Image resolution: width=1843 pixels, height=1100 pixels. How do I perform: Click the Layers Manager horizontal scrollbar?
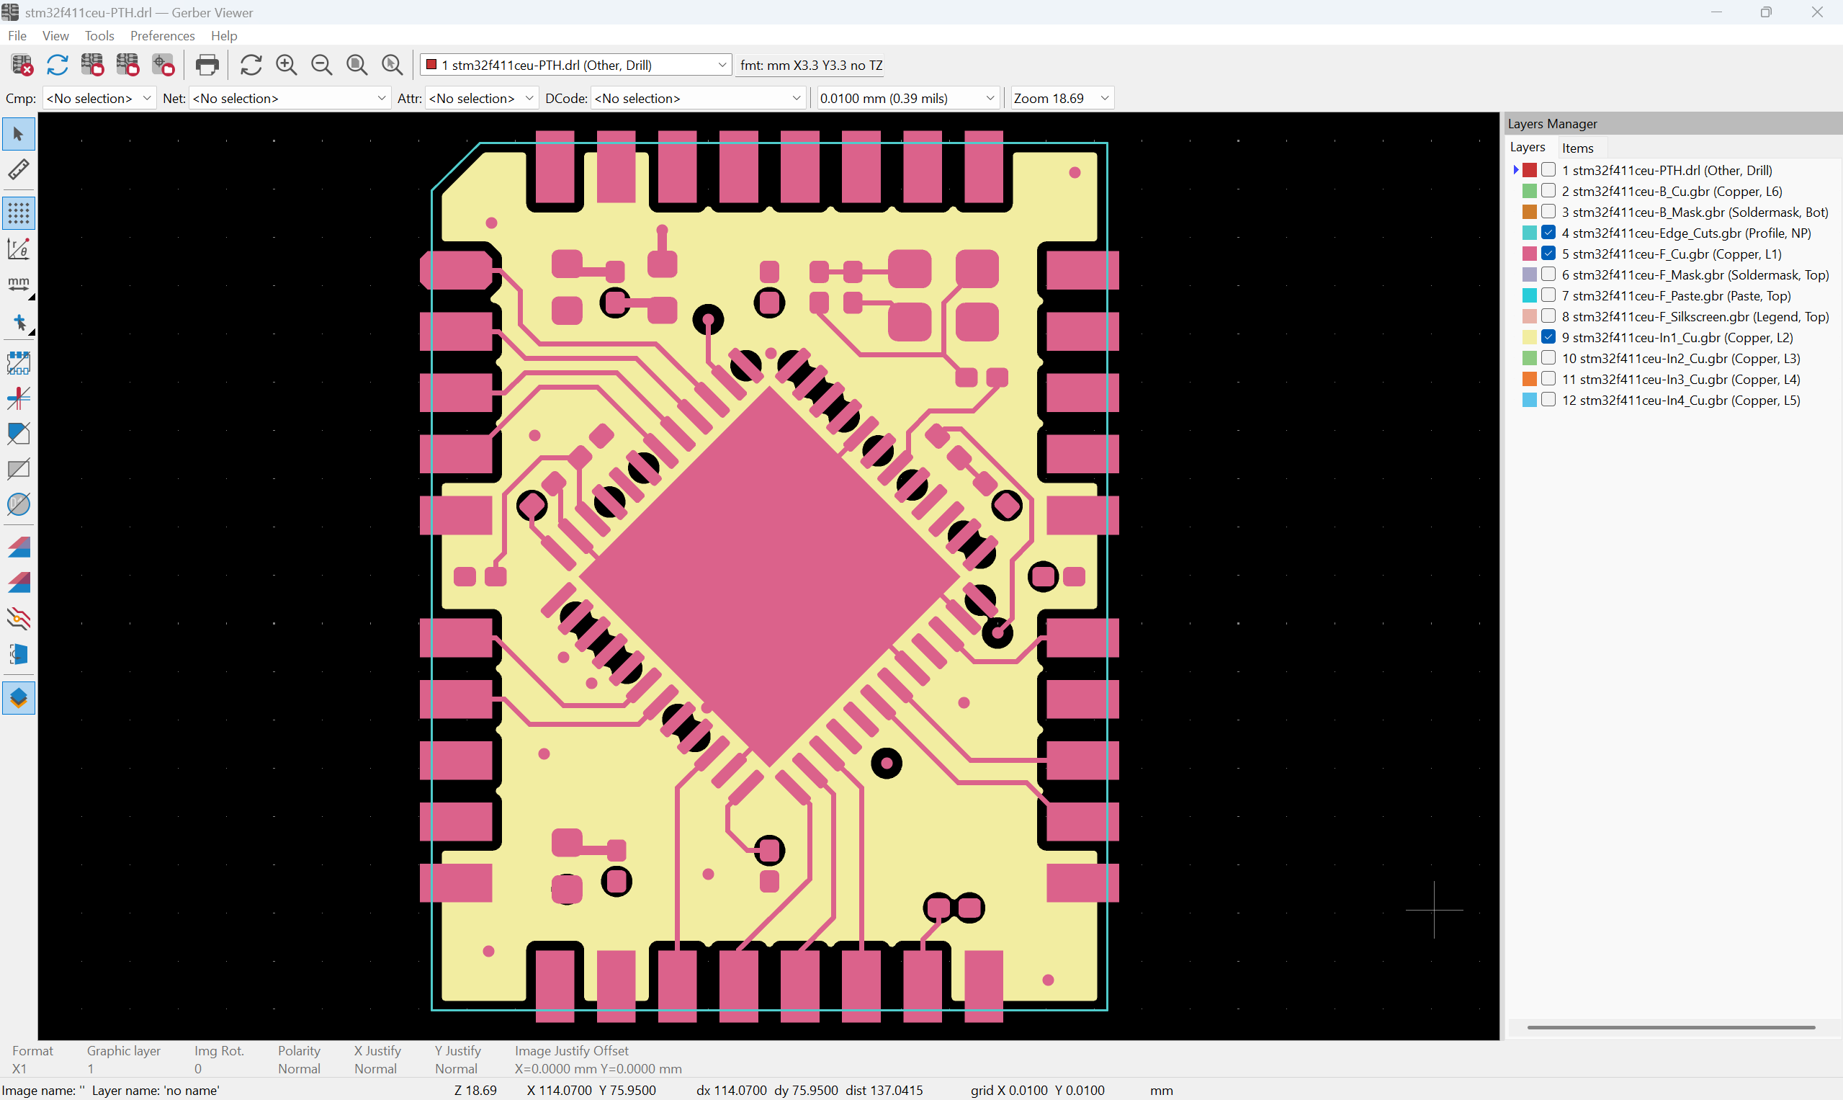point(1671,1027)
